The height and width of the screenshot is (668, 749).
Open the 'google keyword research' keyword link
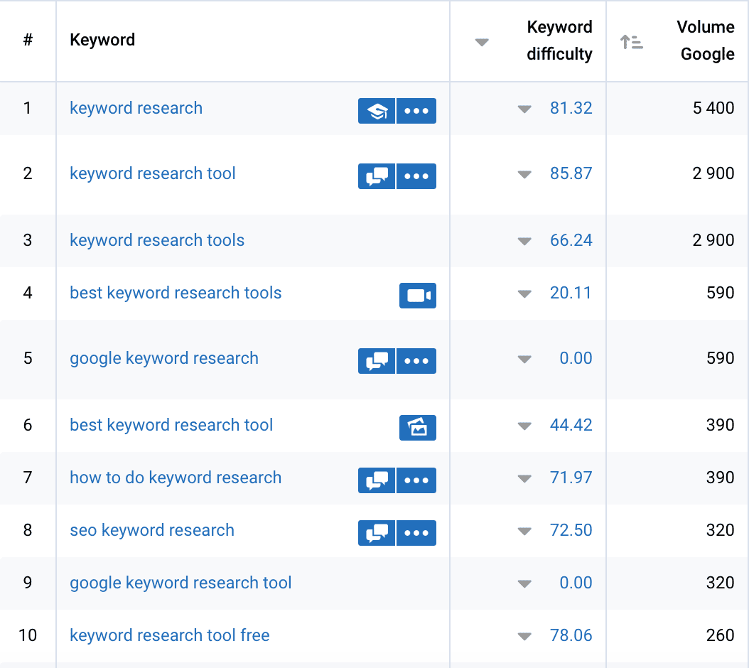(164, 359)
